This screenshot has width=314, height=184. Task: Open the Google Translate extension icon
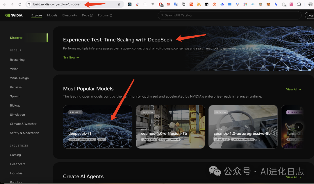(176, 4)
